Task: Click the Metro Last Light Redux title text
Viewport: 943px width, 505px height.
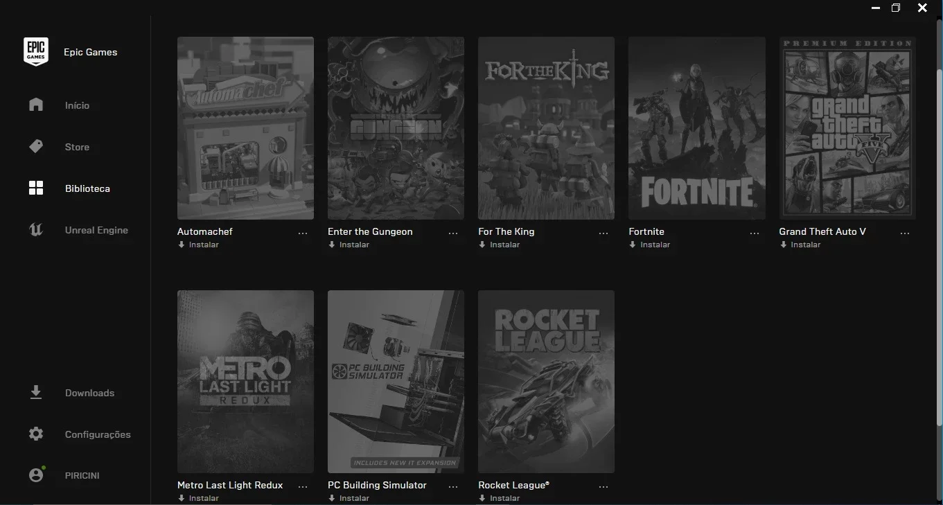Action: click(x=230, y=485)
